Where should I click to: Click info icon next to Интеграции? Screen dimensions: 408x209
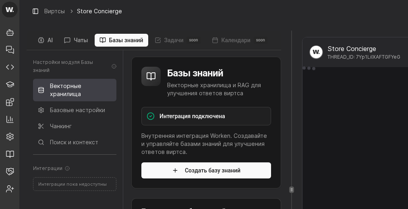[67, 168]
